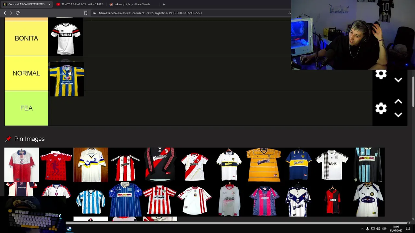Pick the white jersey with blue-yellow chest band
Viewport: 415px width, 233px height.
point(91,165)
